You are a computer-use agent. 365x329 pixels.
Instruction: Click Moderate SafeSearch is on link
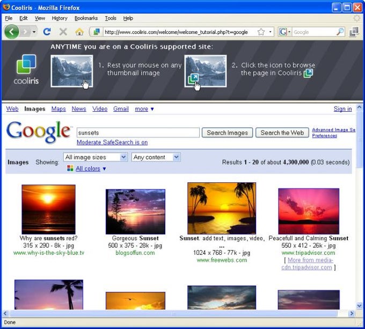point(112,142)
